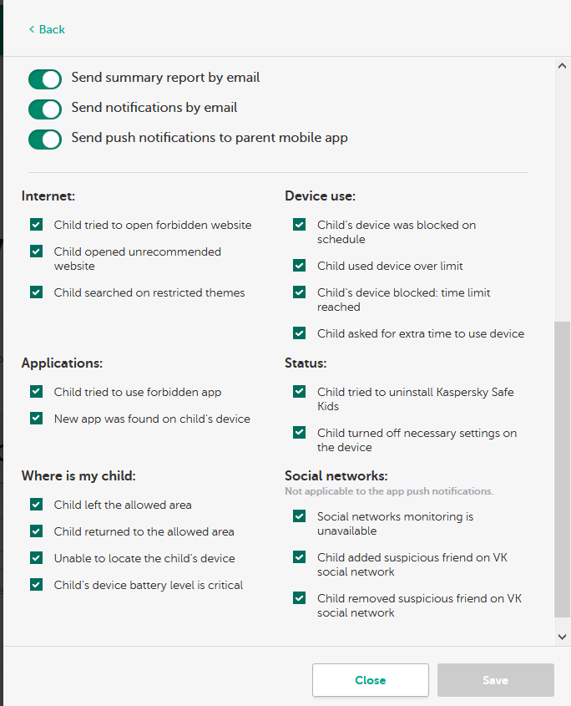
Task: Disable Child tried to use forbidden app alert
Action: click(x=36, y=392)
